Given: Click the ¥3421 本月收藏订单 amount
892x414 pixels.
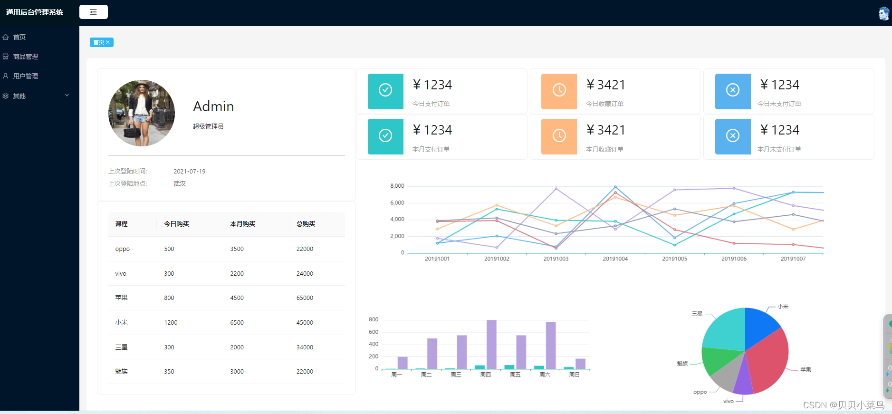Looking at the screenshot, I should tap(606, 130).
